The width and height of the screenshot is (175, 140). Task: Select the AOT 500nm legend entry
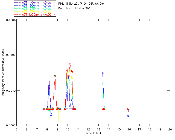(35, 5)
